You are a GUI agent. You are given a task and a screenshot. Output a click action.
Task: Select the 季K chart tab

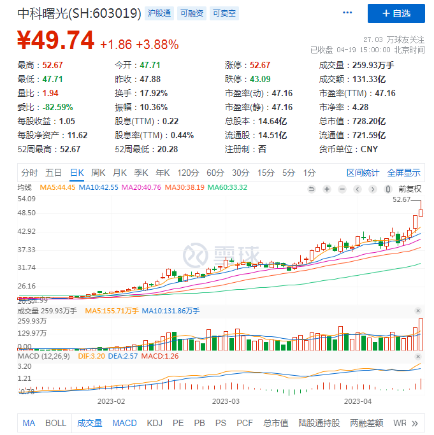tap(141, 173)
